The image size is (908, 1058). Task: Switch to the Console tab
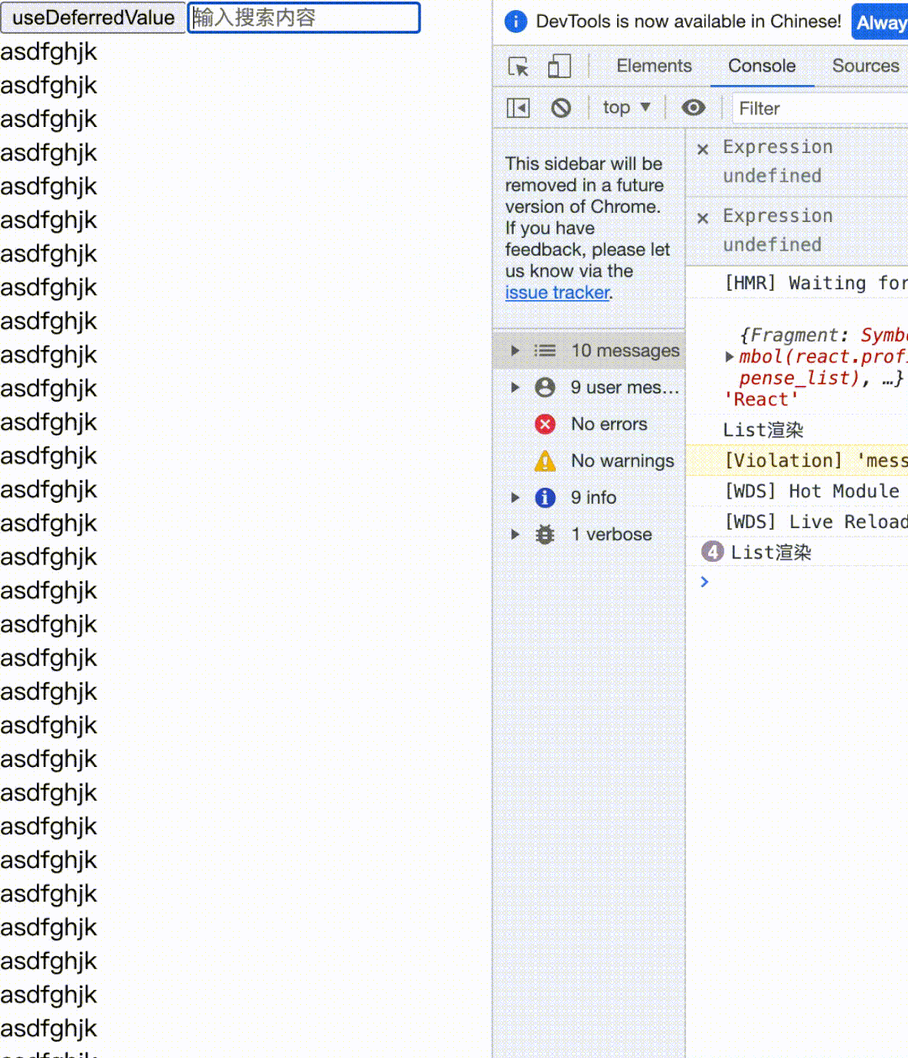pos(762,66)
